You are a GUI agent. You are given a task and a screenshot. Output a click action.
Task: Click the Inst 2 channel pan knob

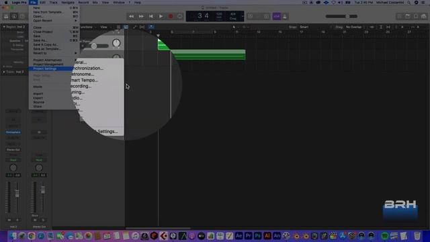pyautogui.click(x=13, y=167)
